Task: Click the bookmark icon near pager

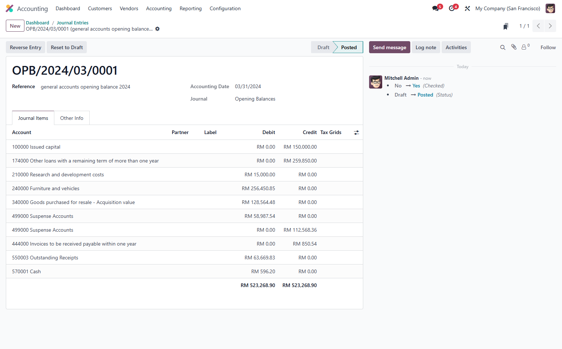Action: pyautogui.click(x=505, y=26)
